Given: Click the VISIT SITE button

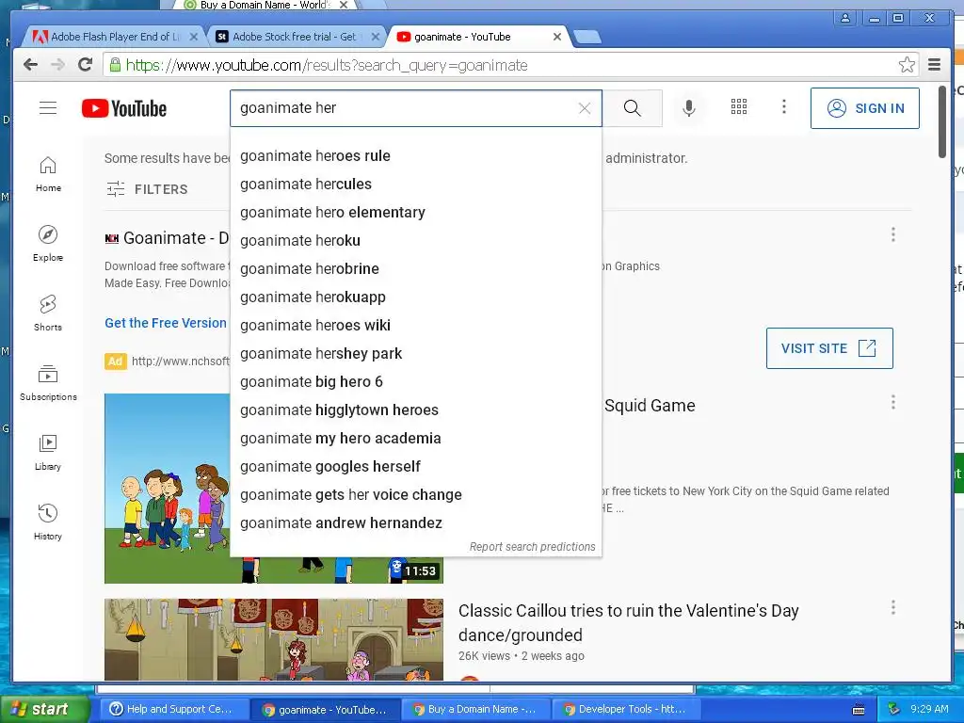Looking at the screenshot, I should click(x=829, y=348).
